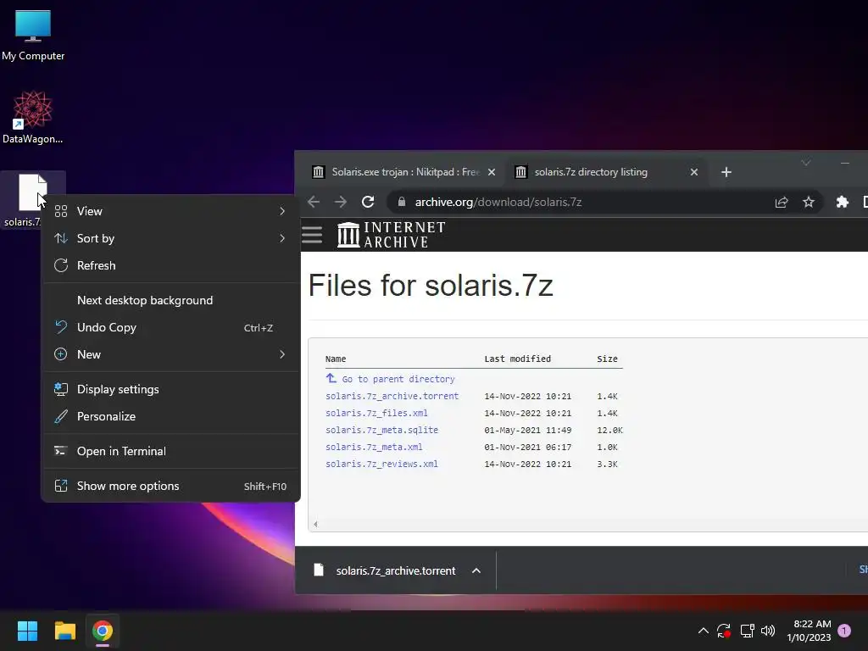Viewport: 868px width, 651px height.
Task: Switch to Solaris.exe trojan tab
Action: pos(403,172)
